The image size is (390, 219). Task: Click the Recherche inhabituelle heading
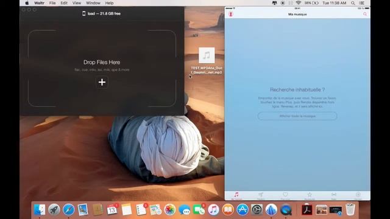297,89
